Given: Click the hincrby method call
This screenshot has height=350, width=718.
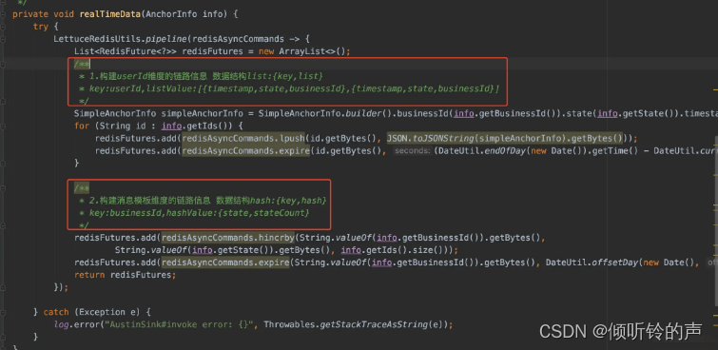Looking at the screenshot, I should 277,238.
